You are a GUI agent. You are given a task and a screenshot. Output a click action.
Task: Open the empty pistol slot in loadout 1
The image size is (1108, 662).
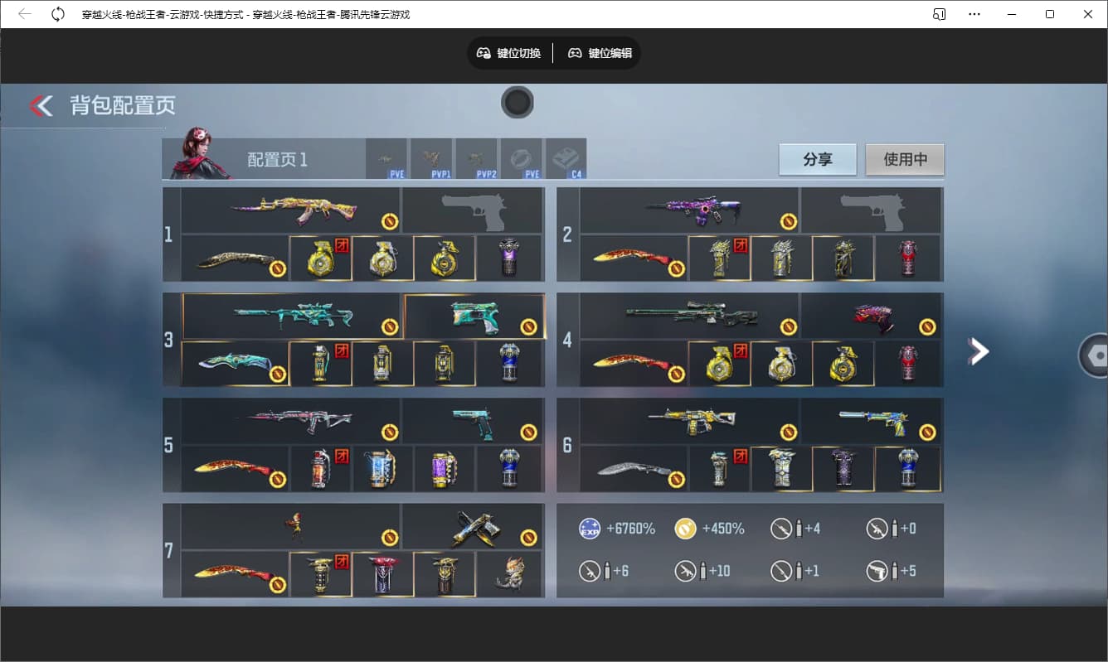pos(473,210)
